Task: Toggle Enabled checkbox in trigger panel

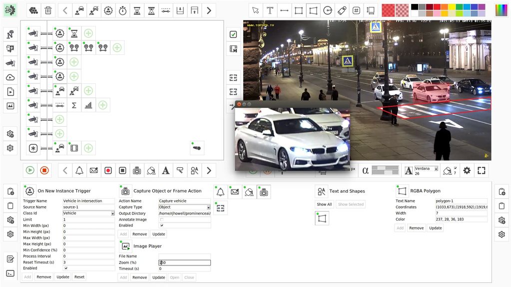Action: click(x=65, y=268)
